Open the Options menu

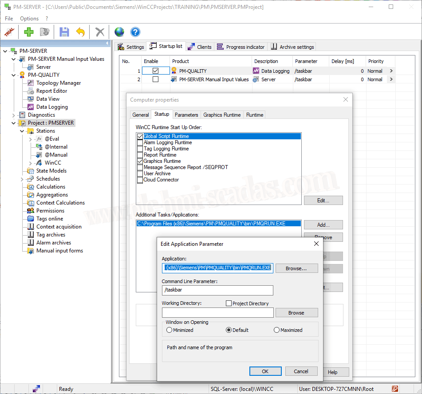coord(29,19)
